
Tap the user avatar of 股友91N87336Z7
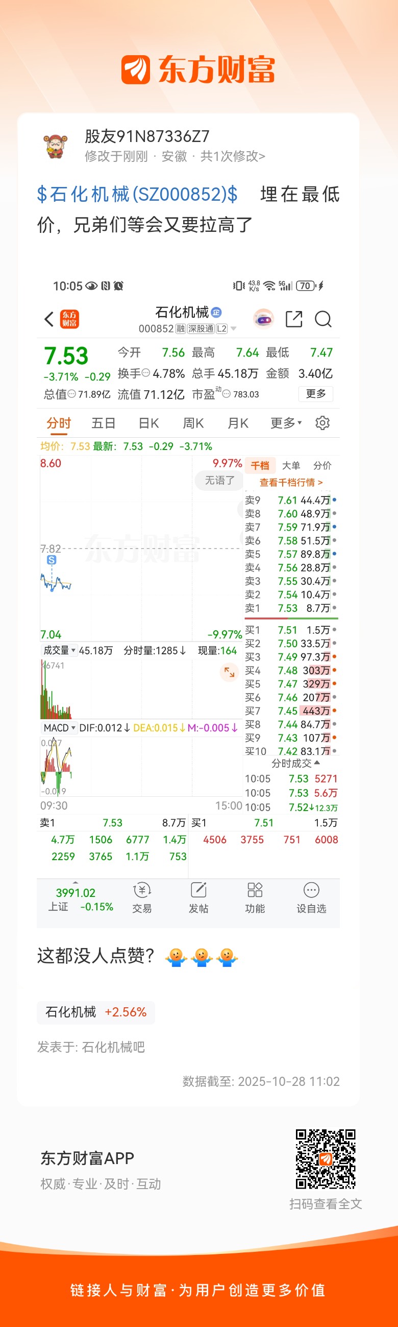click(x=56, y=146)
